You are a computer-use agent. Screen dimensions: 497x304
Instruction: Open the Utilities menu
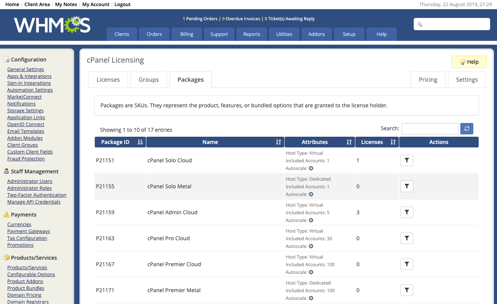tap(284, 34)
